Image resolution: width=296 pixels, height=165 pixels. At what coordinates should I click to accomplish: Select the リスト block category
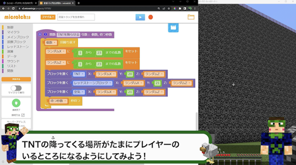point(11,66)
